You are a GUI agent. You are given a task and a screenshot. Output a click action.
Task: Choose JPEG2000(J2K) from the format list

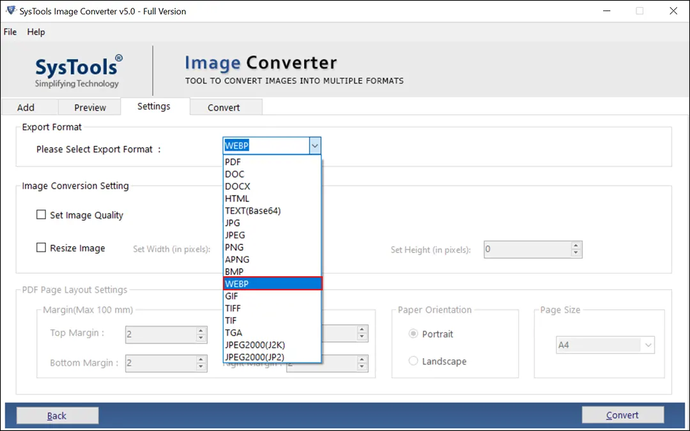coord(272,345)
